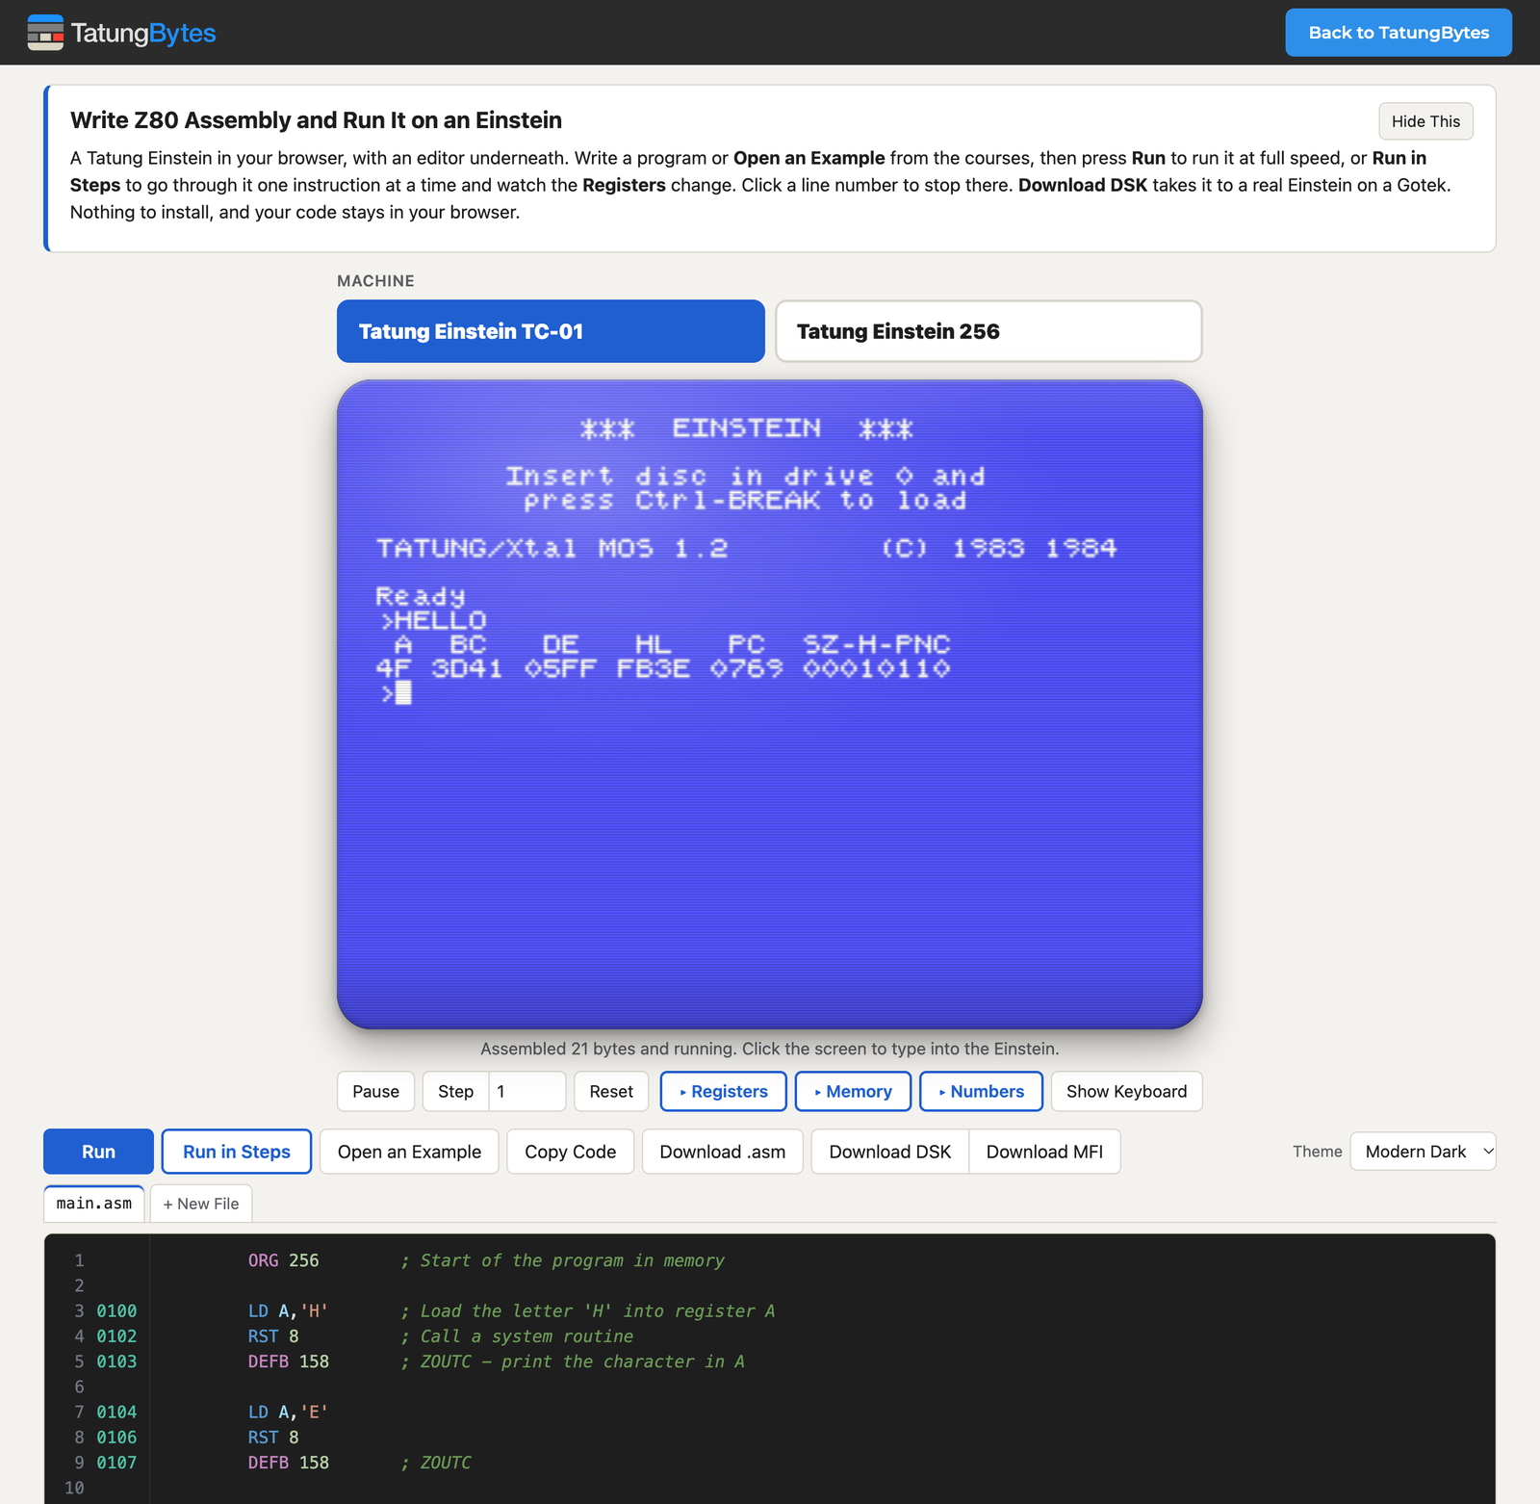
Task: Download MFI image
Action: [1044, 1152]
